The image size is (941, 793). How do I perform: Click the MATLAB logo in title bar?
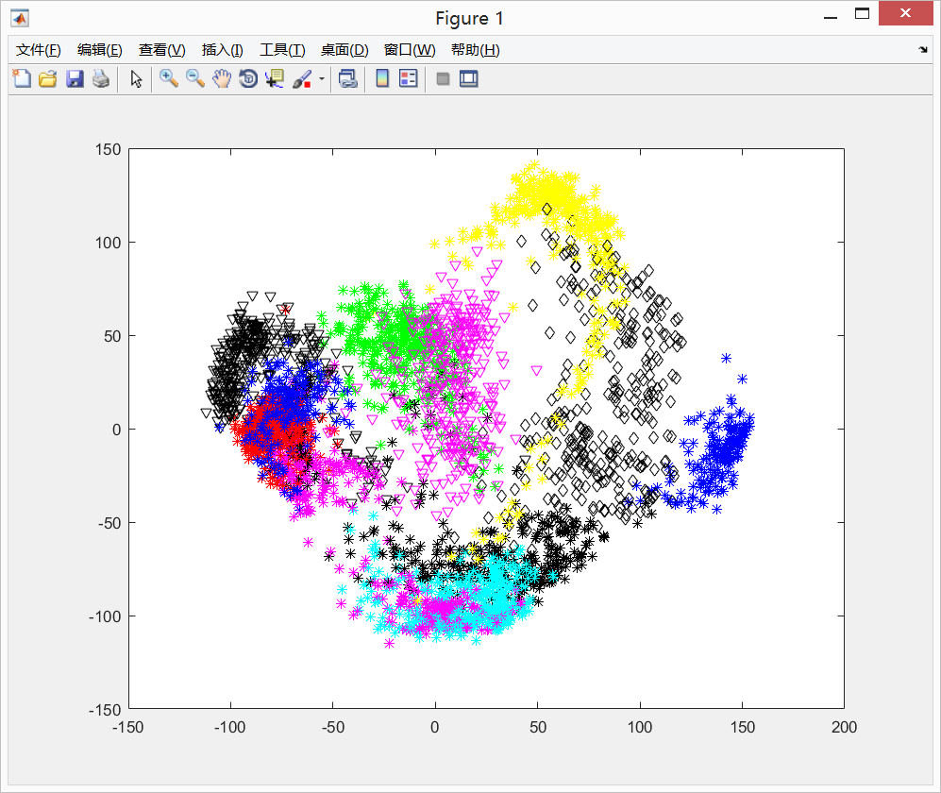tap(20, 19)
